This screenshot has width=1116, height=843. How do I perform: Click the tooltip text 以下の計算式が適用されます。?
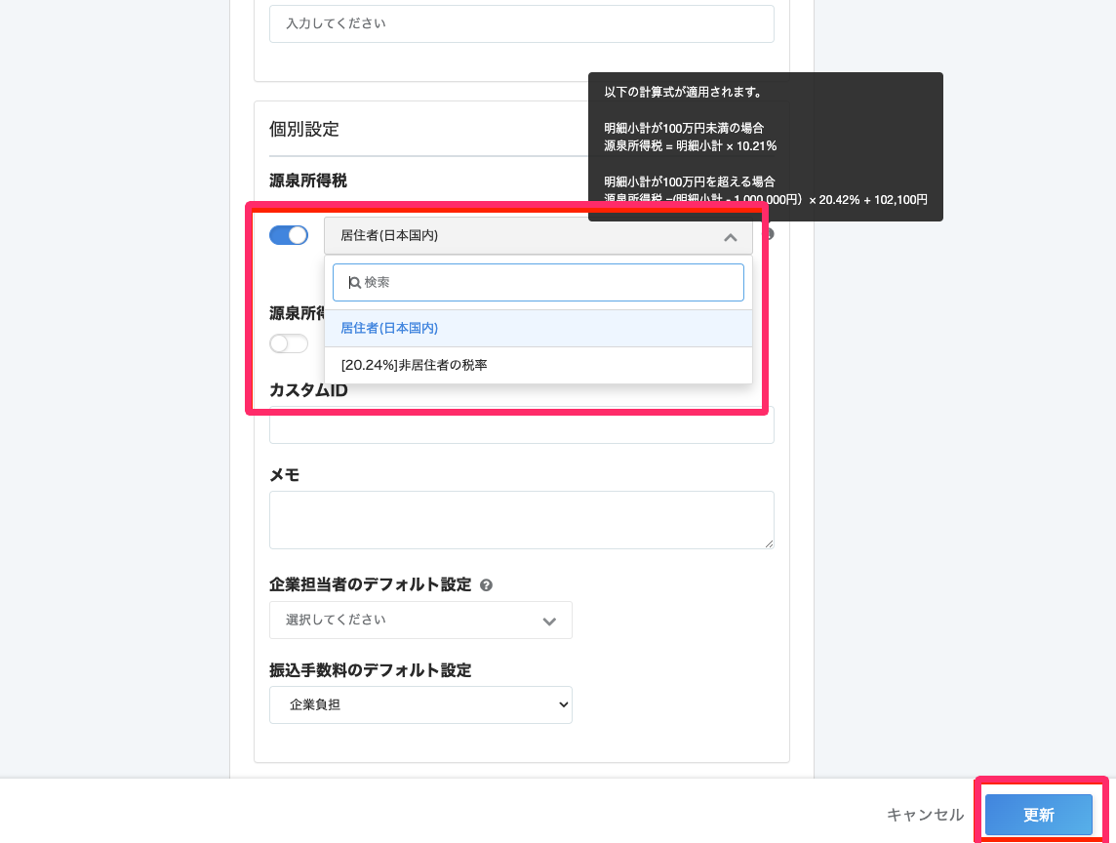point(684,92)
